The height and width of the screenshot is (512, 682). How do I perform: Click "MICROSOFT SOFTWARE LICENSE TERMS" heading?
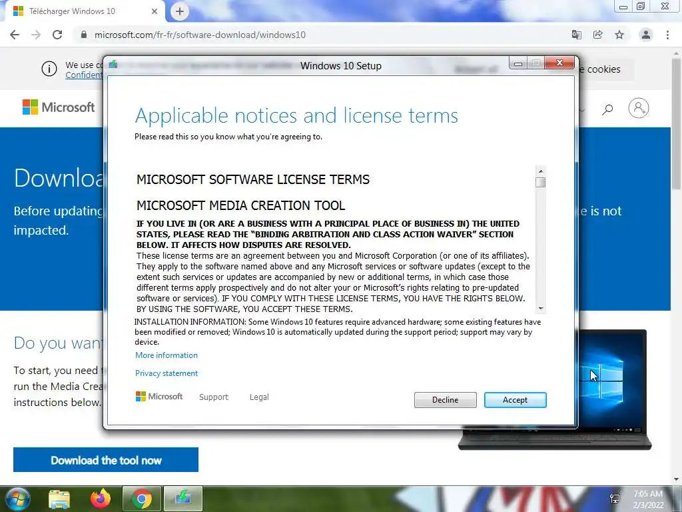(x=253, y=179)
